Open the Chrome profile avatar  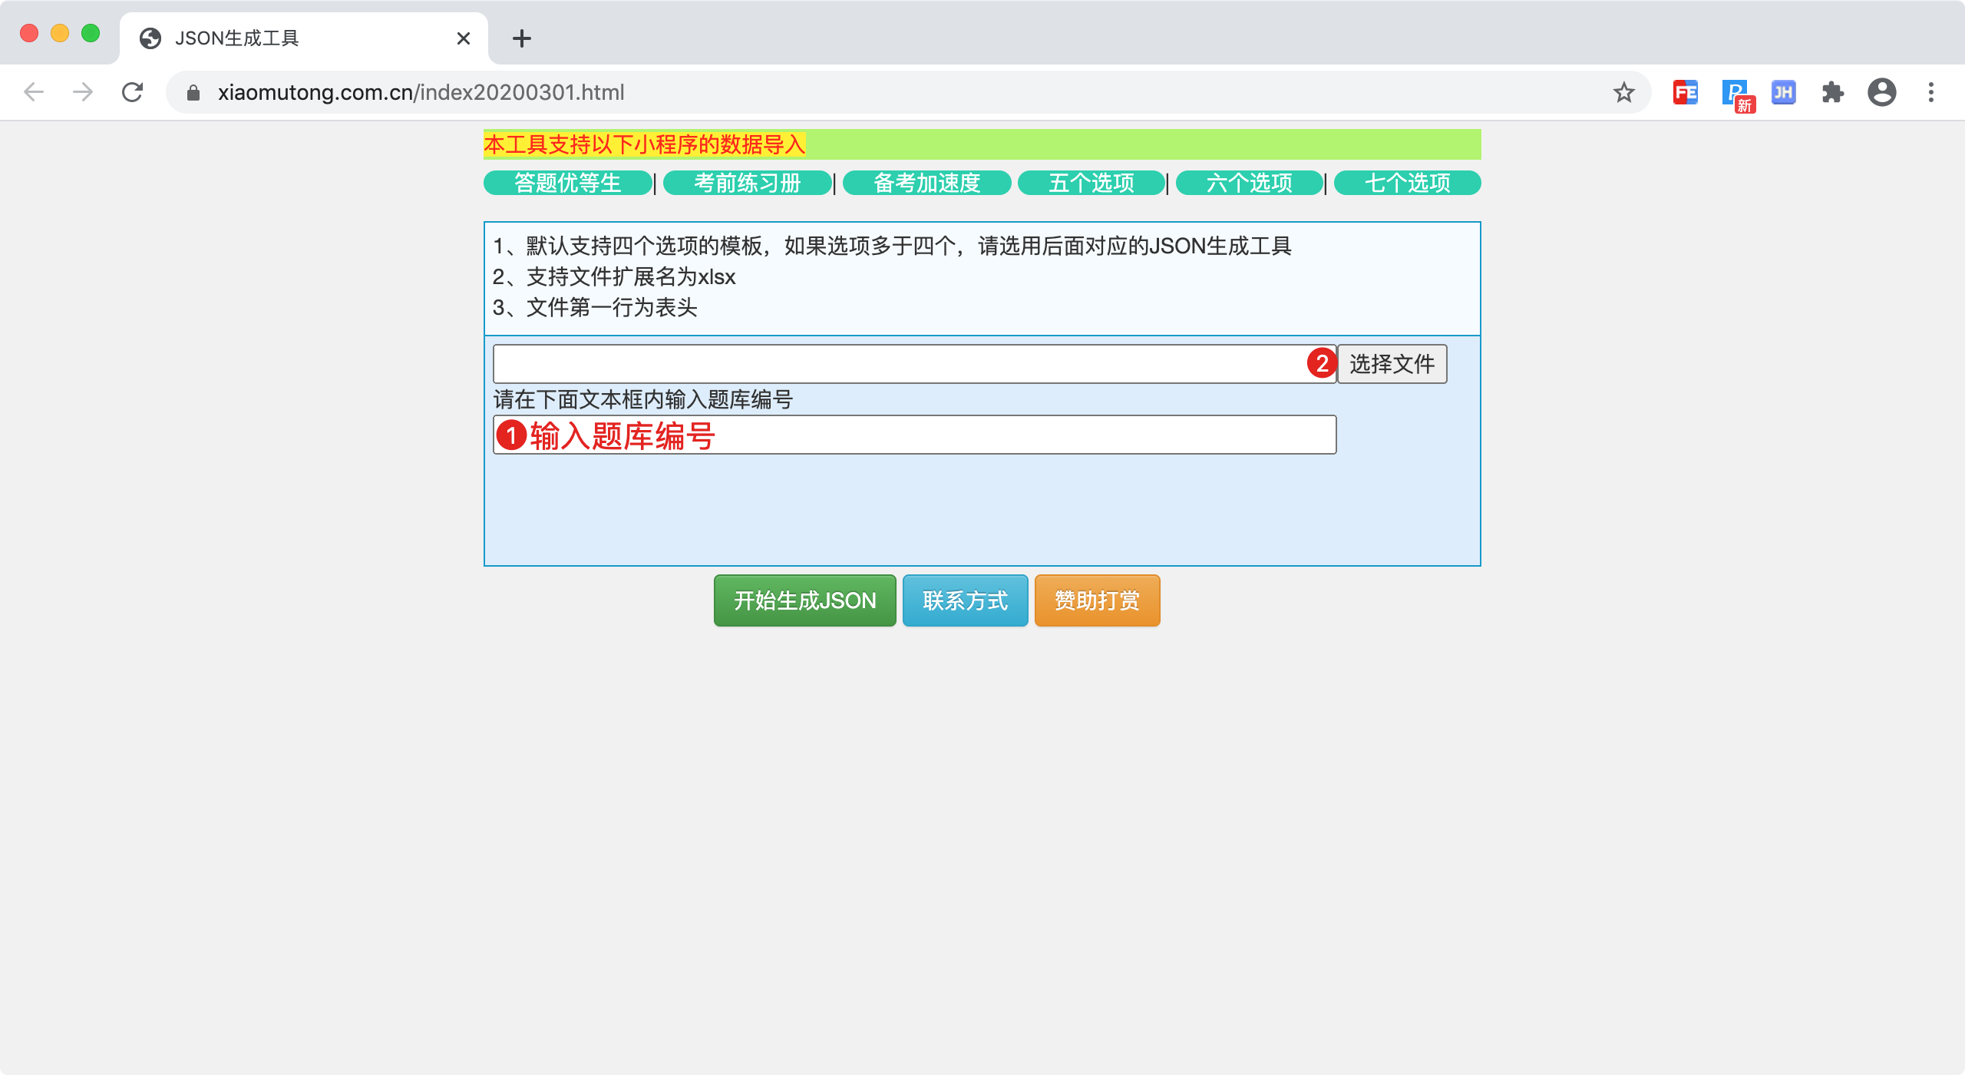[x=1881, y=92]
